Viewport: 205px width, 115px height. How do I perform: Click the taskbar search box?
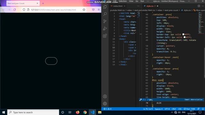(33, 112)
